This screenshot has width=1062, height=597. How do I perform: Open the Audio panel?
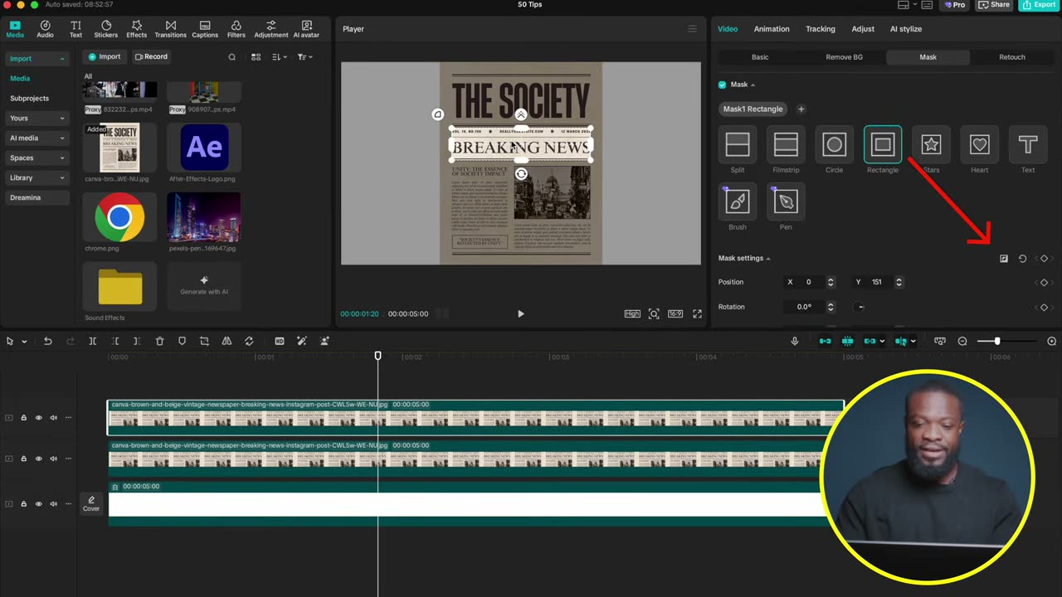tap(45, 29)
